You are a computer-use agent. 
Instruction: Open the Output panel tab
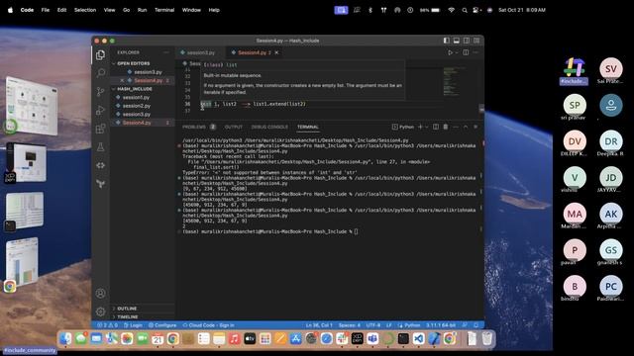point(234,127)
